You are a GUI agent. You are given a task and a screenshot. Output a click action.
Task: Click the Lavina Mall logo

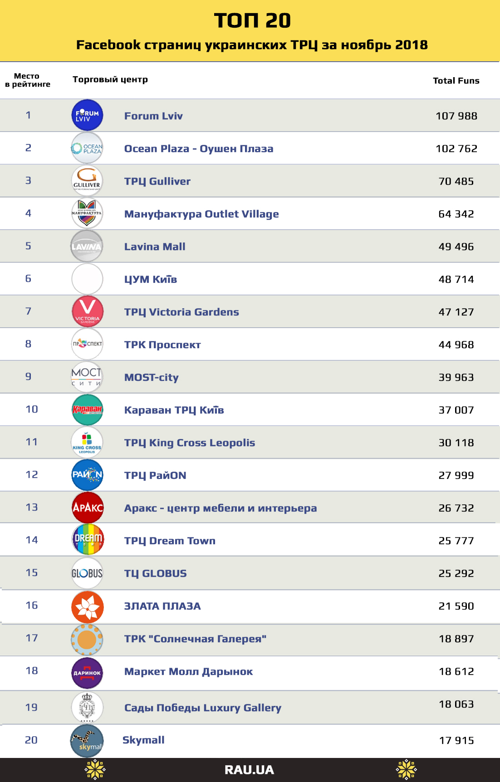[x=87, y=246]
